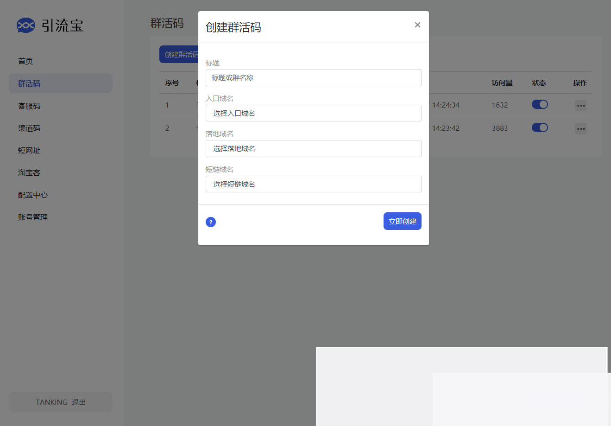The height and width of the screenshot is (426, 611).
Task: Toggle status switch for row 2
Action: coord(540,127)
